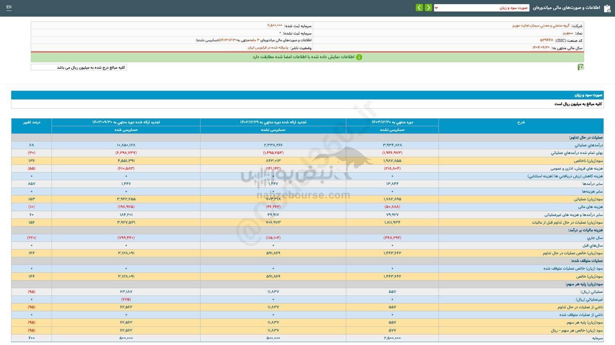Screen dimensions: 615x345
Task: Select the حسابرسی نشده column header
Action: pos(392,130)
